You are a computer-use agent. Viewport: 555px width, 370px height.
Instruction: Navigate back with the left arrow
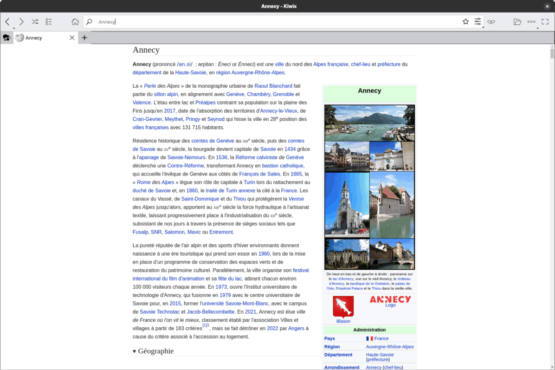[7, 22]
